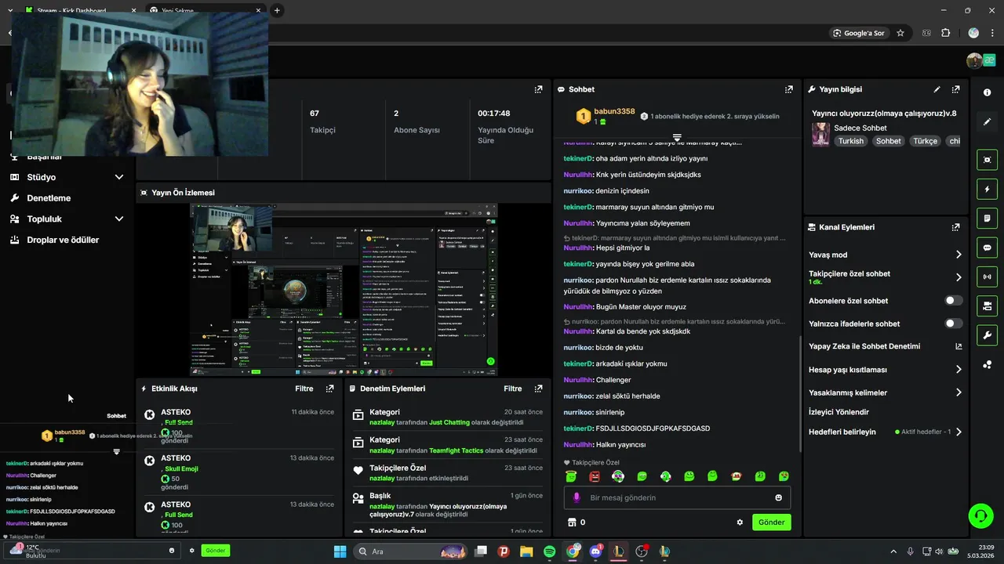
Task: Click the Google'a Sor button
Action: pos(859,33)
